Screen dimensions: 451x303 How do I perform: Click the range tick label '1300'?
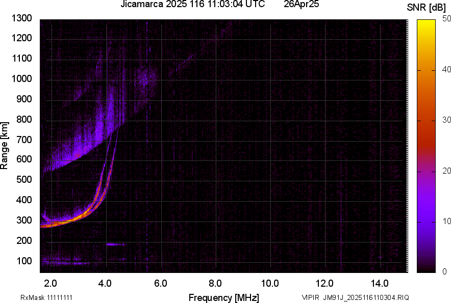[21, 18]
